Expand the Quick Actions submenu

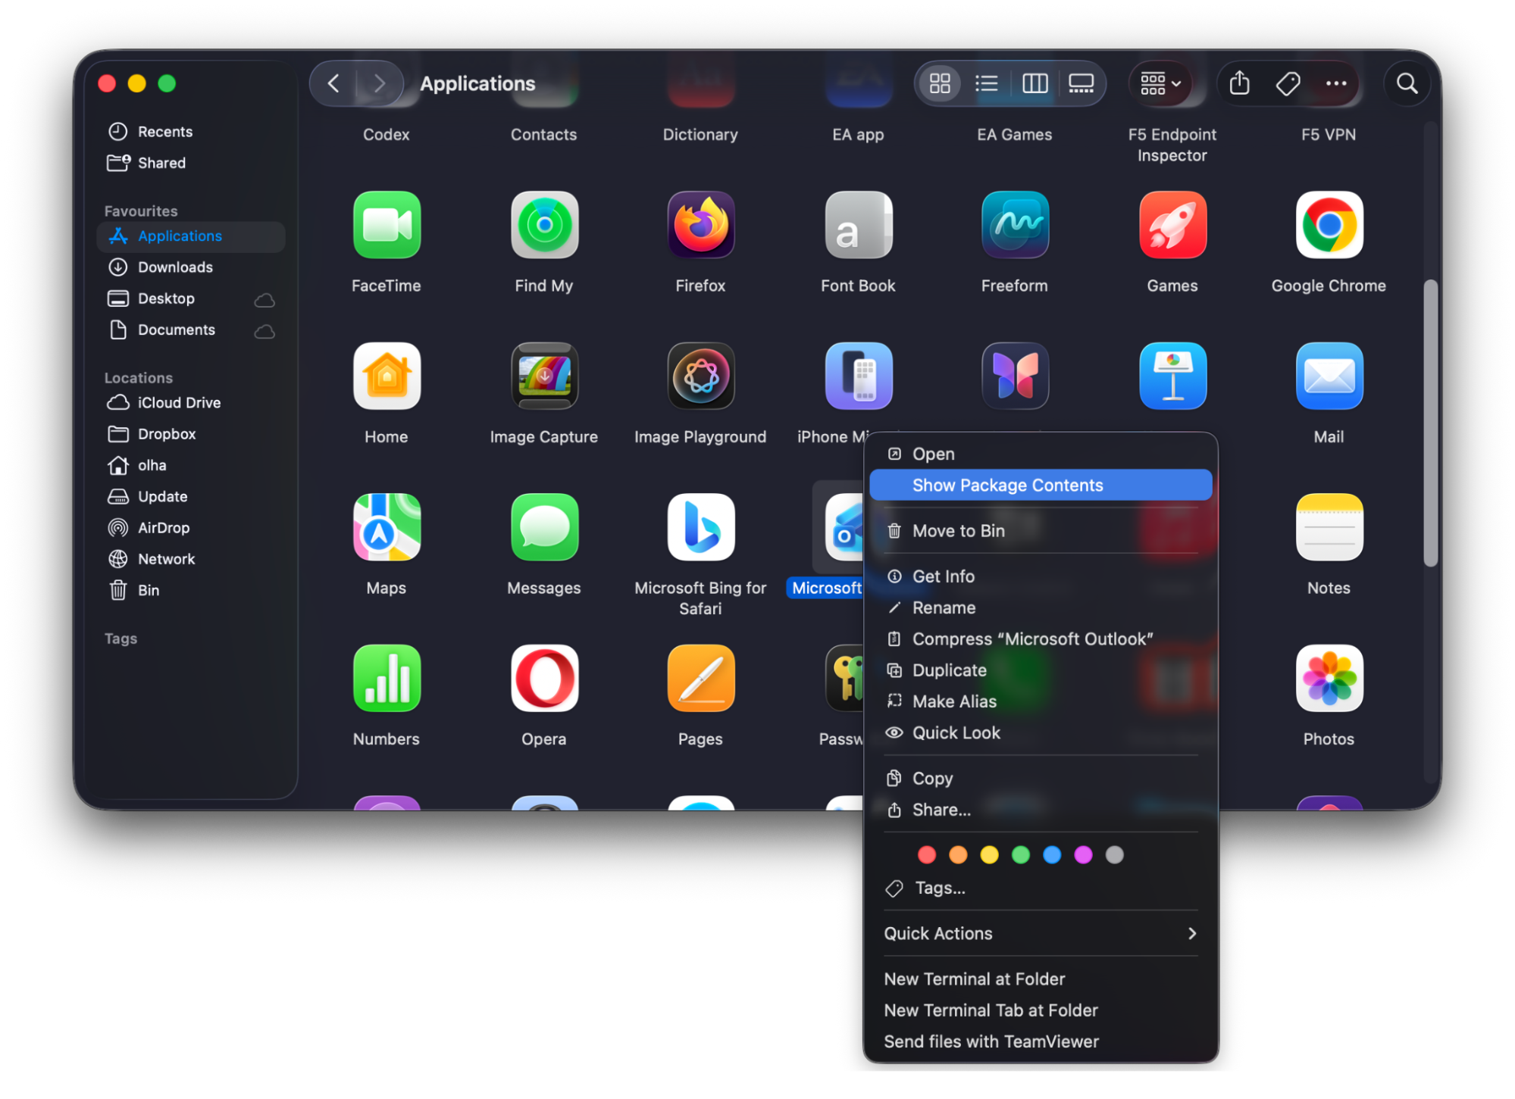(x=1041, y=934)
